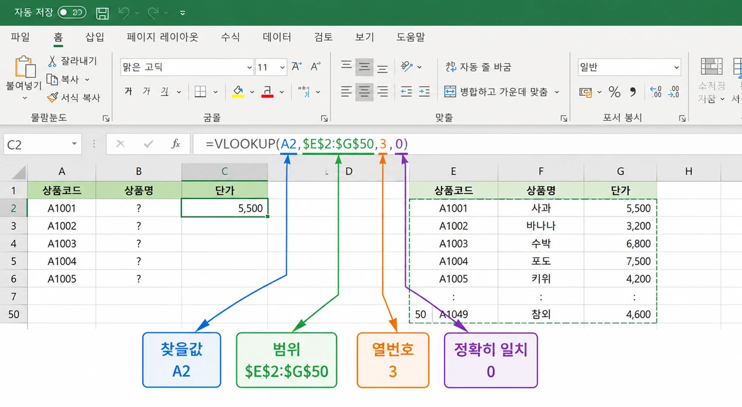Click the 붙여넣기 paste clipboard icon
The width and height of the screenshot is (742, 407).
click(x=25, y=67)
